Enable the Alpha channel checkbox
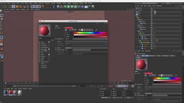The width and height of the screenshot is (184, 103). pos(49,58)
